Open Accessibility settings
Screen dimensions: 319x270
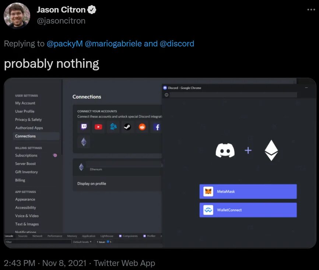25,207
